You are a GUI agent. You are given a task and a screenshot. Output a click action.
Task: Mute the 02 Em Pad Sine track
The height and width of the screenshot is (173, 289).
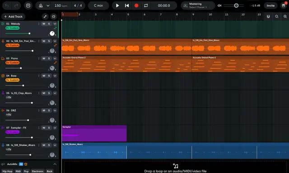tap(44, 41)
